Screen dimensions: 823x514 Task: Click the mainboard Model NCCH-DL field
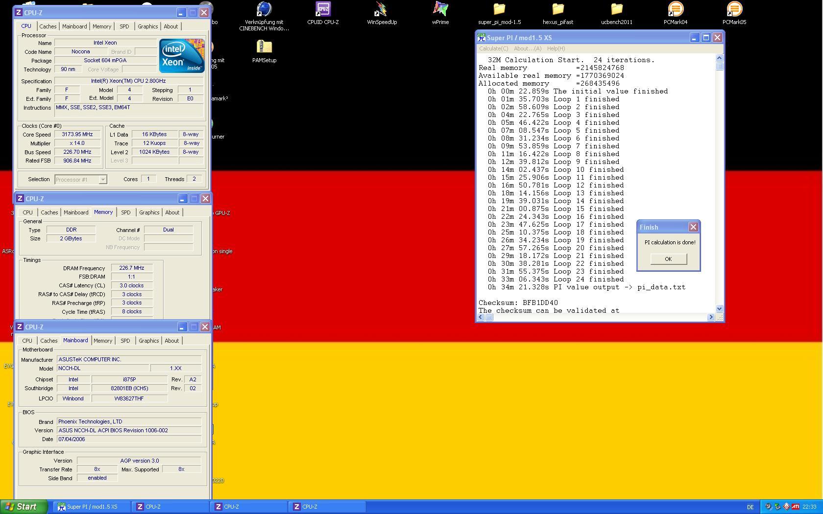(103, 368)
